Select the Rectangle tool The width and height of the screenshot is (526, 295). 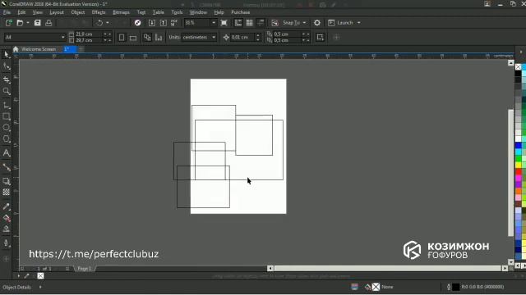tap(6, 116)
